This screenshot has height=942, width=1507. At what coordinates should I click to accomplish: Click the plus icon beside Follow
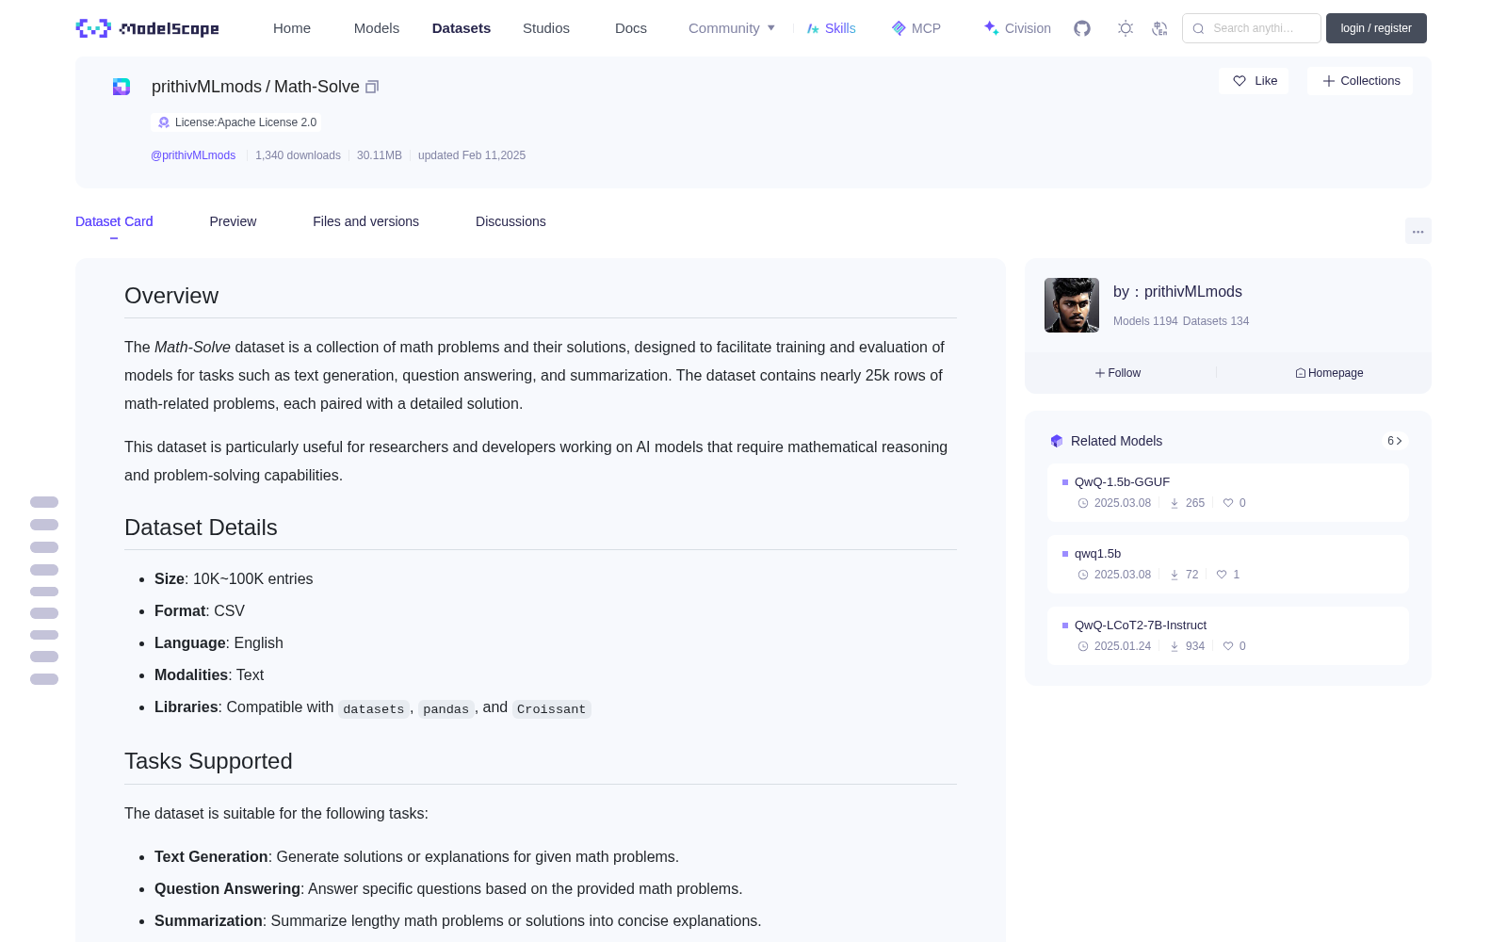click(x=1100, y=373)
